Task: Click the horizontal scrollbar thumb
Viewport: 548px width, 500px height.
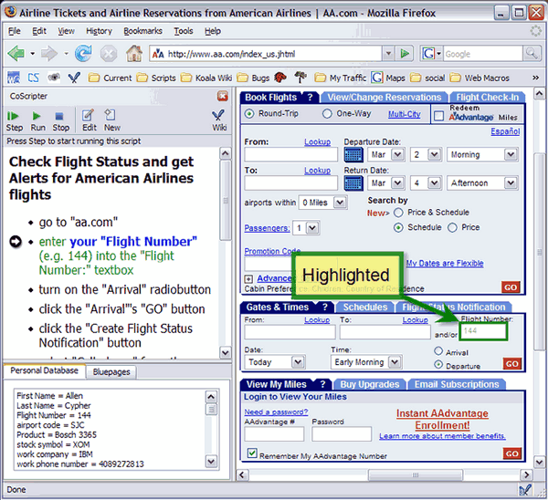Action: pyautogui.click(x=416, y=474)
